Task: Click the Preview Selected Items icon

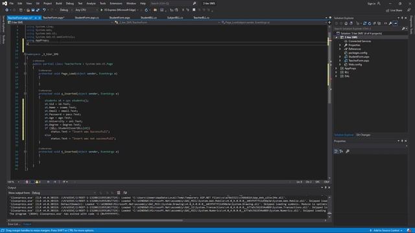Action: click(x=395, y=23)
